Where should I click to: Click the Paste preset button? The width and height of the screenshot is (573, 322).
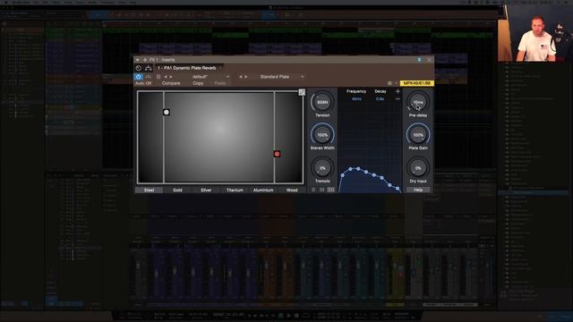tap(220, 83)
